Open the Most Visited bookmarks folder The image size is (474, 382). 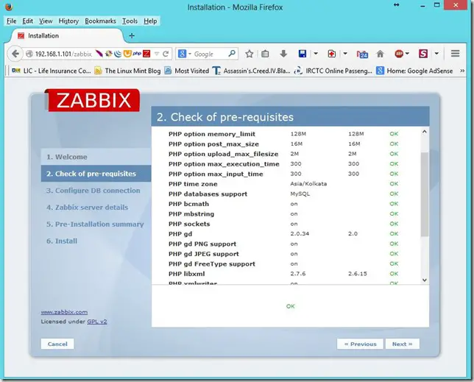pos(186,71)
